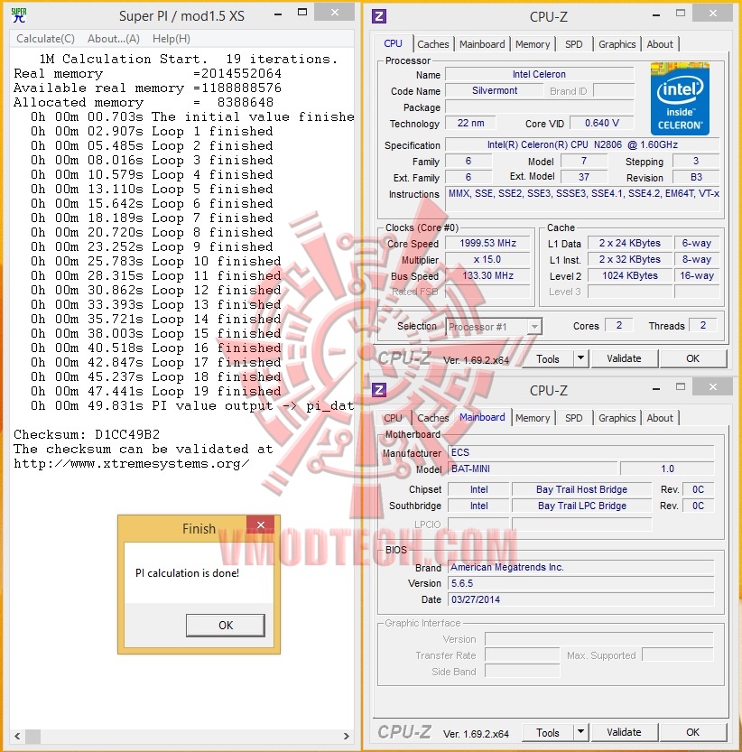
Task: Click the CPU-Z logo icon in top window title
Action: click(379, 16)
